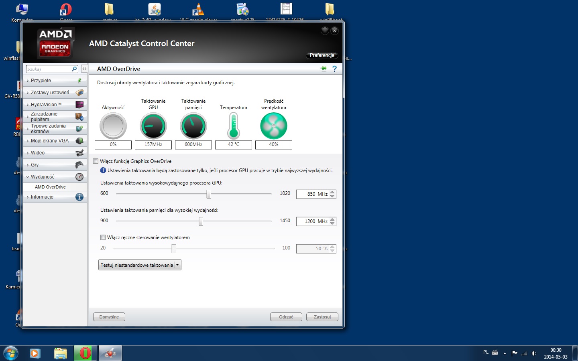This screenshot has height=361, width=578.
Task: Click the 42 °C temperature value
Action: point(234,144)
